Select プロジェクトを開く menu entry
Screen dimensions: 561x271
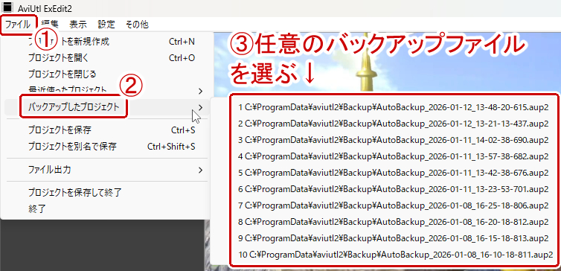106,58
